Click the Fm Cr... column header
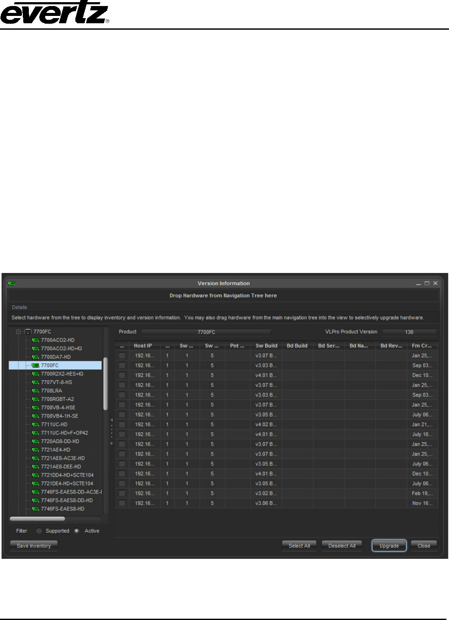Viewport: 449px width, 620px height. coord(422,346)
